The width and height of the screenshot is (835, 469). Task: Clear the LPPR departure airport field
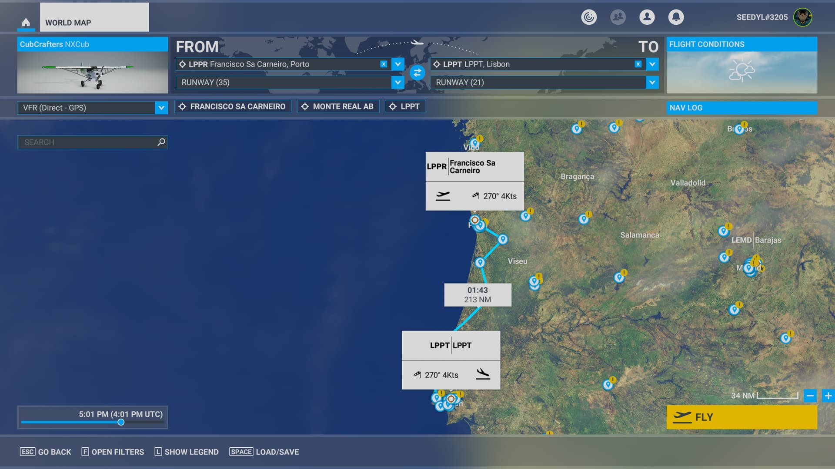(x=384, y=64)
